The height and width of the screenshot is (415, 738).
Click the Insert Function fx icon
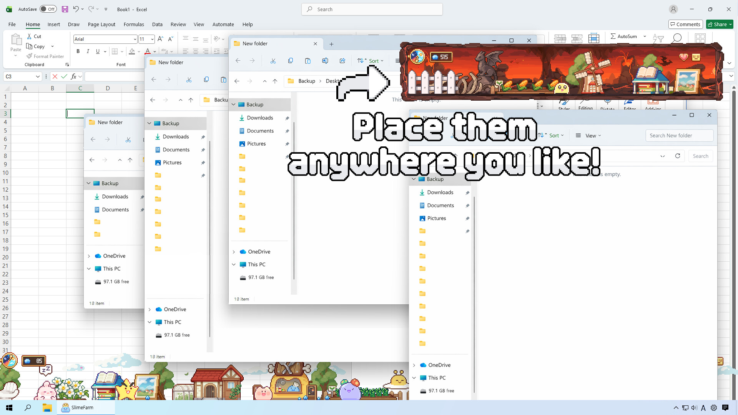[x=74, y=76]
